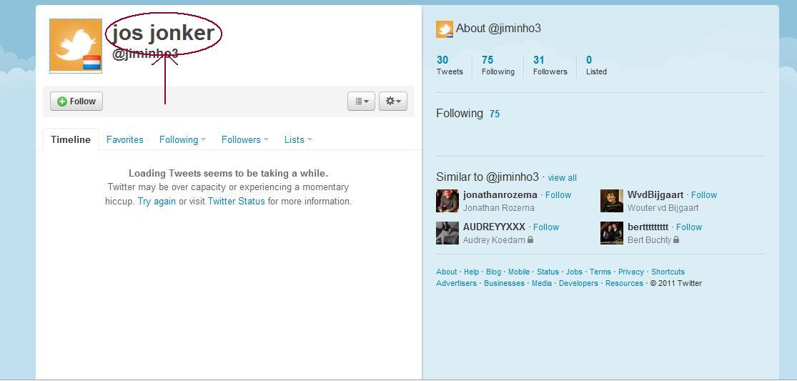This screenshot has width=797, height=381.
Task: Click the 75 count next to Following heading
Action: 495,114
